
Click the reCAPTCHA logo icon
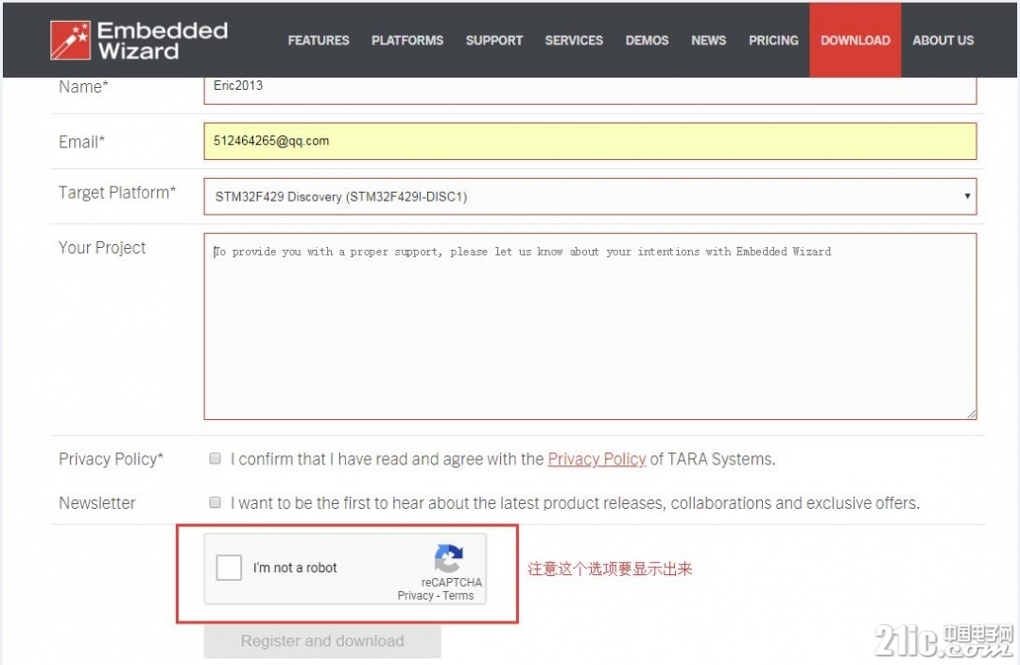448,558
